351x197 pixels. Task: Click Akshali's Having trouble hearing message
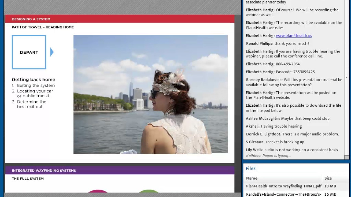click(x=274, y=126)
